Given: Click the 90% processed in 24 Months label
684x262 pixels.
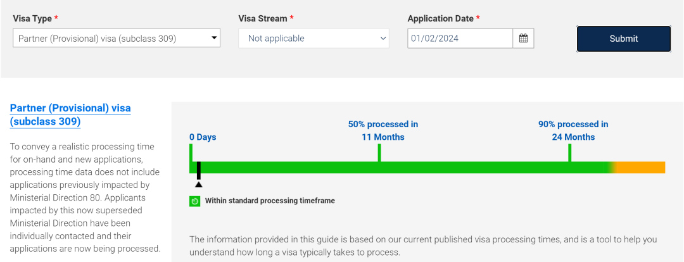Looking at the screenshot, I should click(573, 130).
